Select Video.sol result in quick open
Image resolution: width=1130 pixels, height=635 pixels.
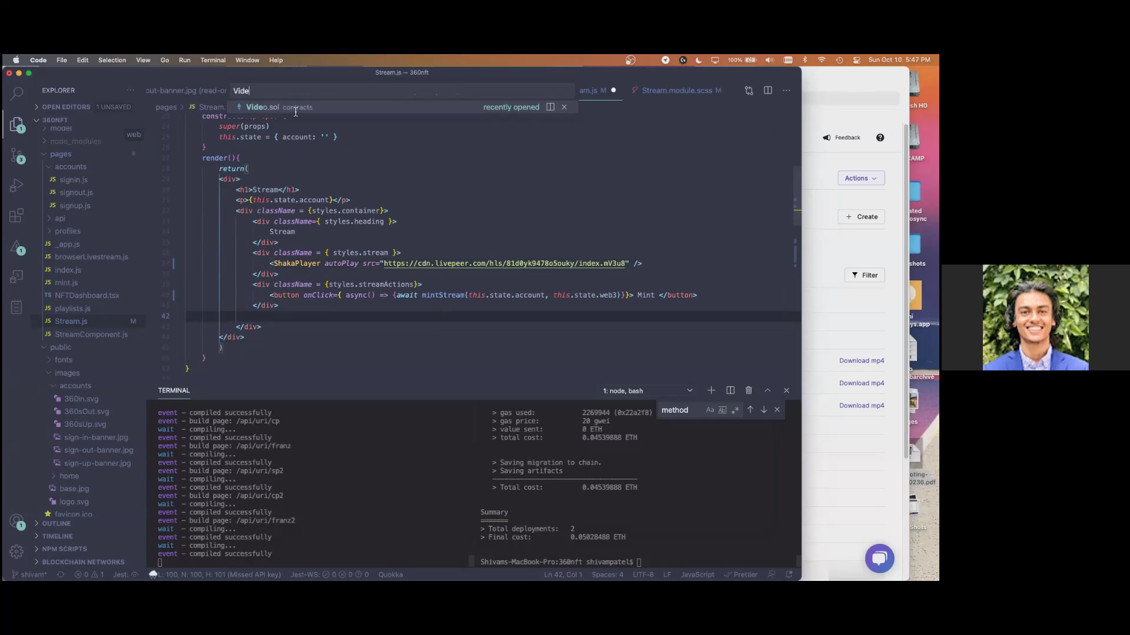point(403,107)
